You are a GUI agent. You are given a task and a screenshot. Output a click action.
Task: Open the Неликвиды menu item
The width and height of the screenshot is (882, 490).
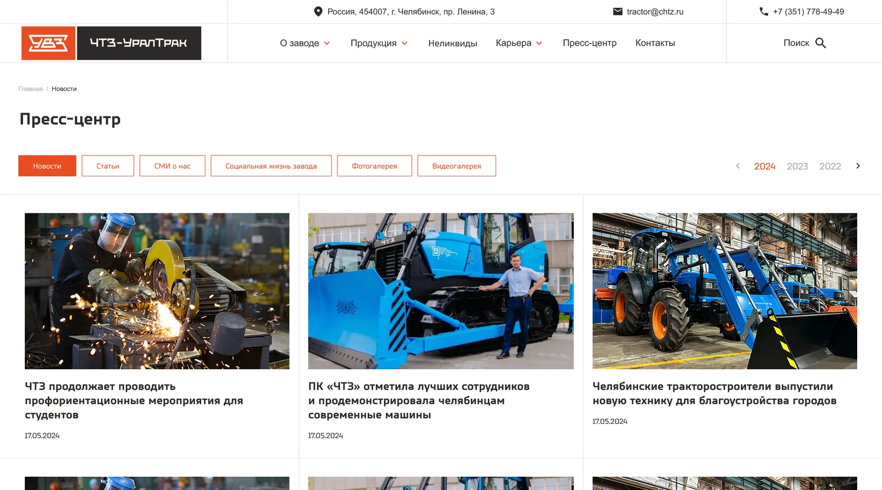[x=453, y=43]
